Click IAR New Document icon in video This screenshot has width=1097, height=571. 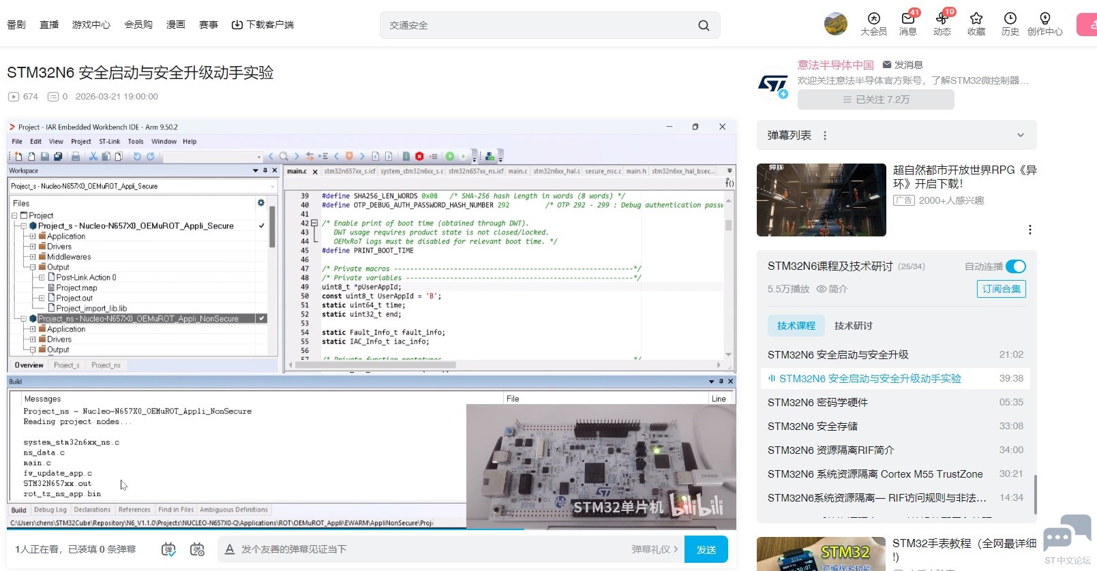tap(18, 156)
